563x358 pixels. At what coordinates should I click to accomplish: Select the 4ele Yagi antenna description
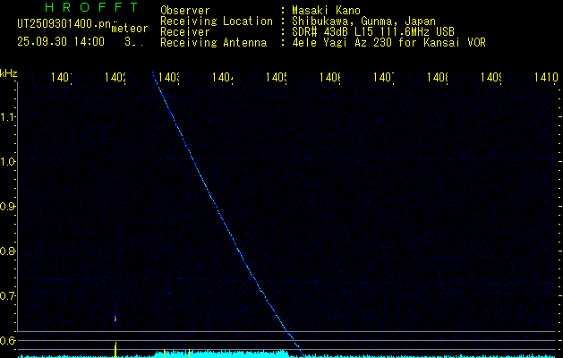point(388,42)
